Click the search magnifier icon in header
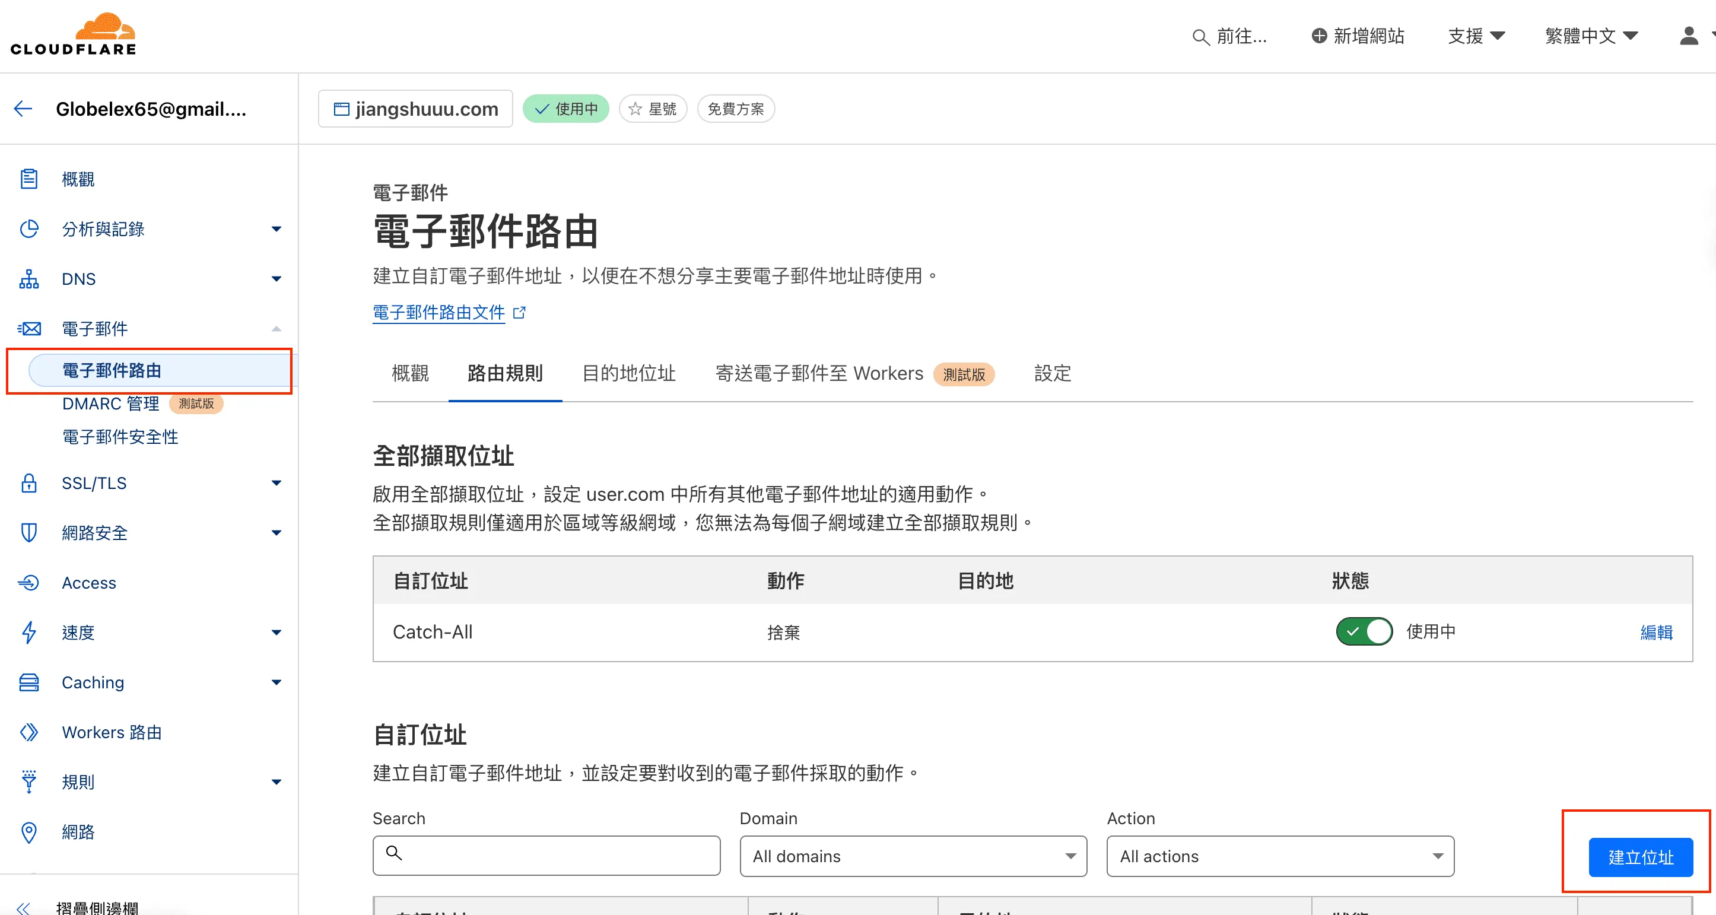The image size is (1716, 915). (1200, 37)
